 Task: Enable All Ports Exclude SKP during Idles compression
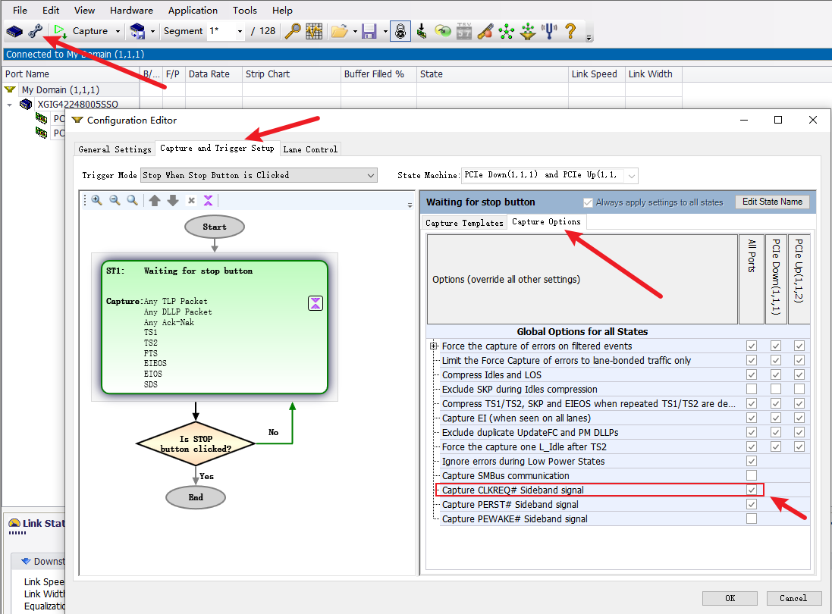coord(752,389)
